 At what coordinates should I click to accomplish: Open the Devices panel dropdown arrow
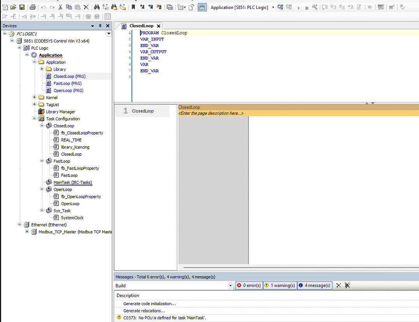93,26
